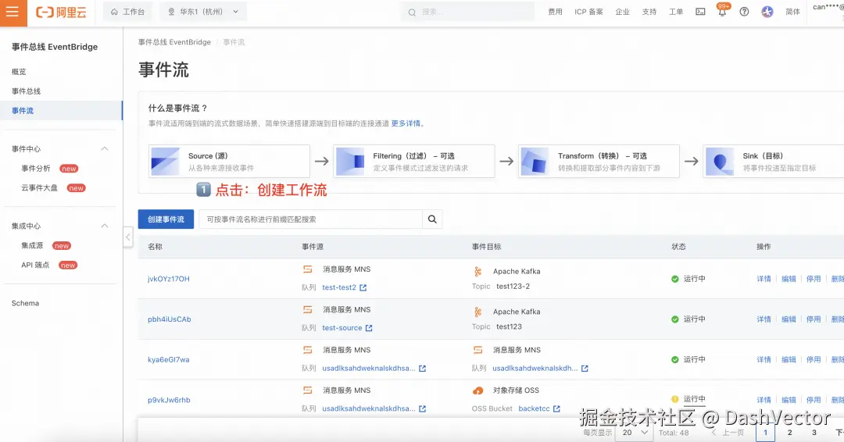This screenshot has width=844, height=442.
Task: Click Apache Kafka icon in pbh4iUsCAb row
Action: point(477,312)
